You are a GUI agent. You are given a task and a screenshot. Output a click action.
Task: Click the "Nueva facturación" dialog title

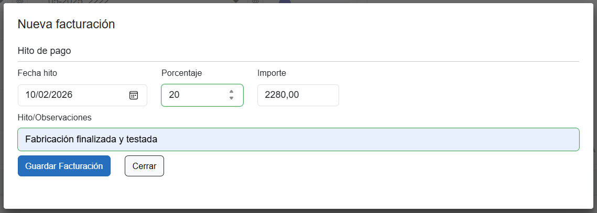pyautogui.click(x=66, y=24)
